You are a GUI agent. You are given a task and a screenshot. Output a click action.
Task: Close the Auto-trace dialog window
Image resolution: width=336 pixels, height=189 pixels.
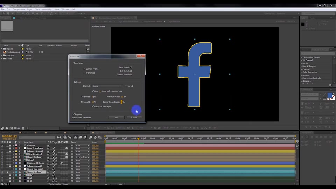(x=141, y=56)
